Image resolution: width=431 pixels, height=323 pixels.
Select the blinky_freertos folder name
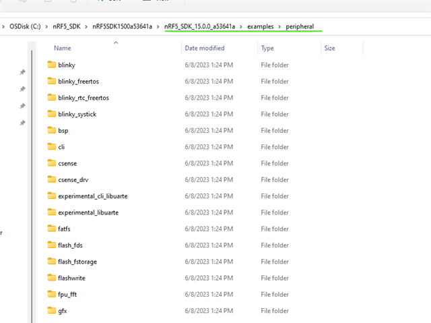[x=78, y=81]
